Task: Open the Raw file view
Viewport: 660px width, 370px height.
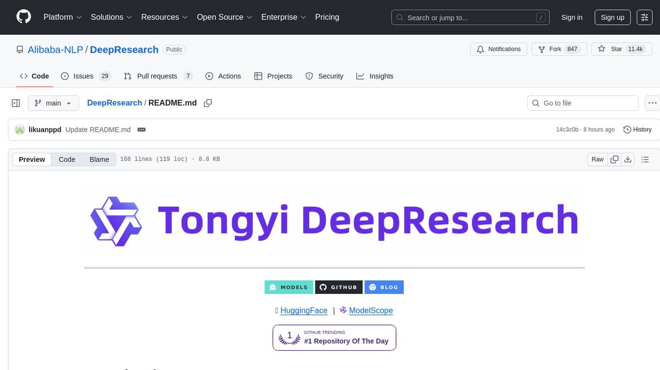Action: pos(597,159)
